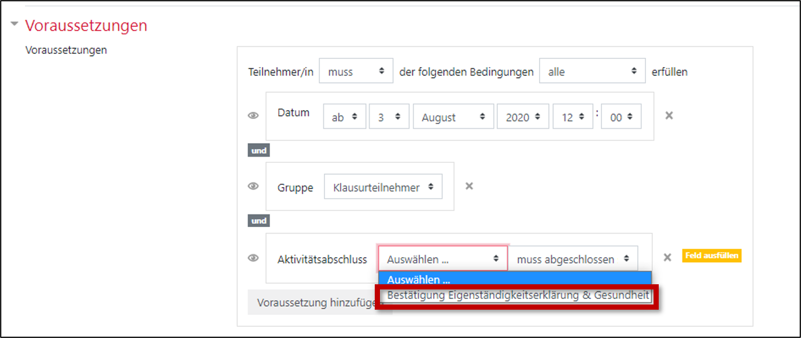
Task: Remove the Datum condition with its X icon
Action: tap(669, 116)
